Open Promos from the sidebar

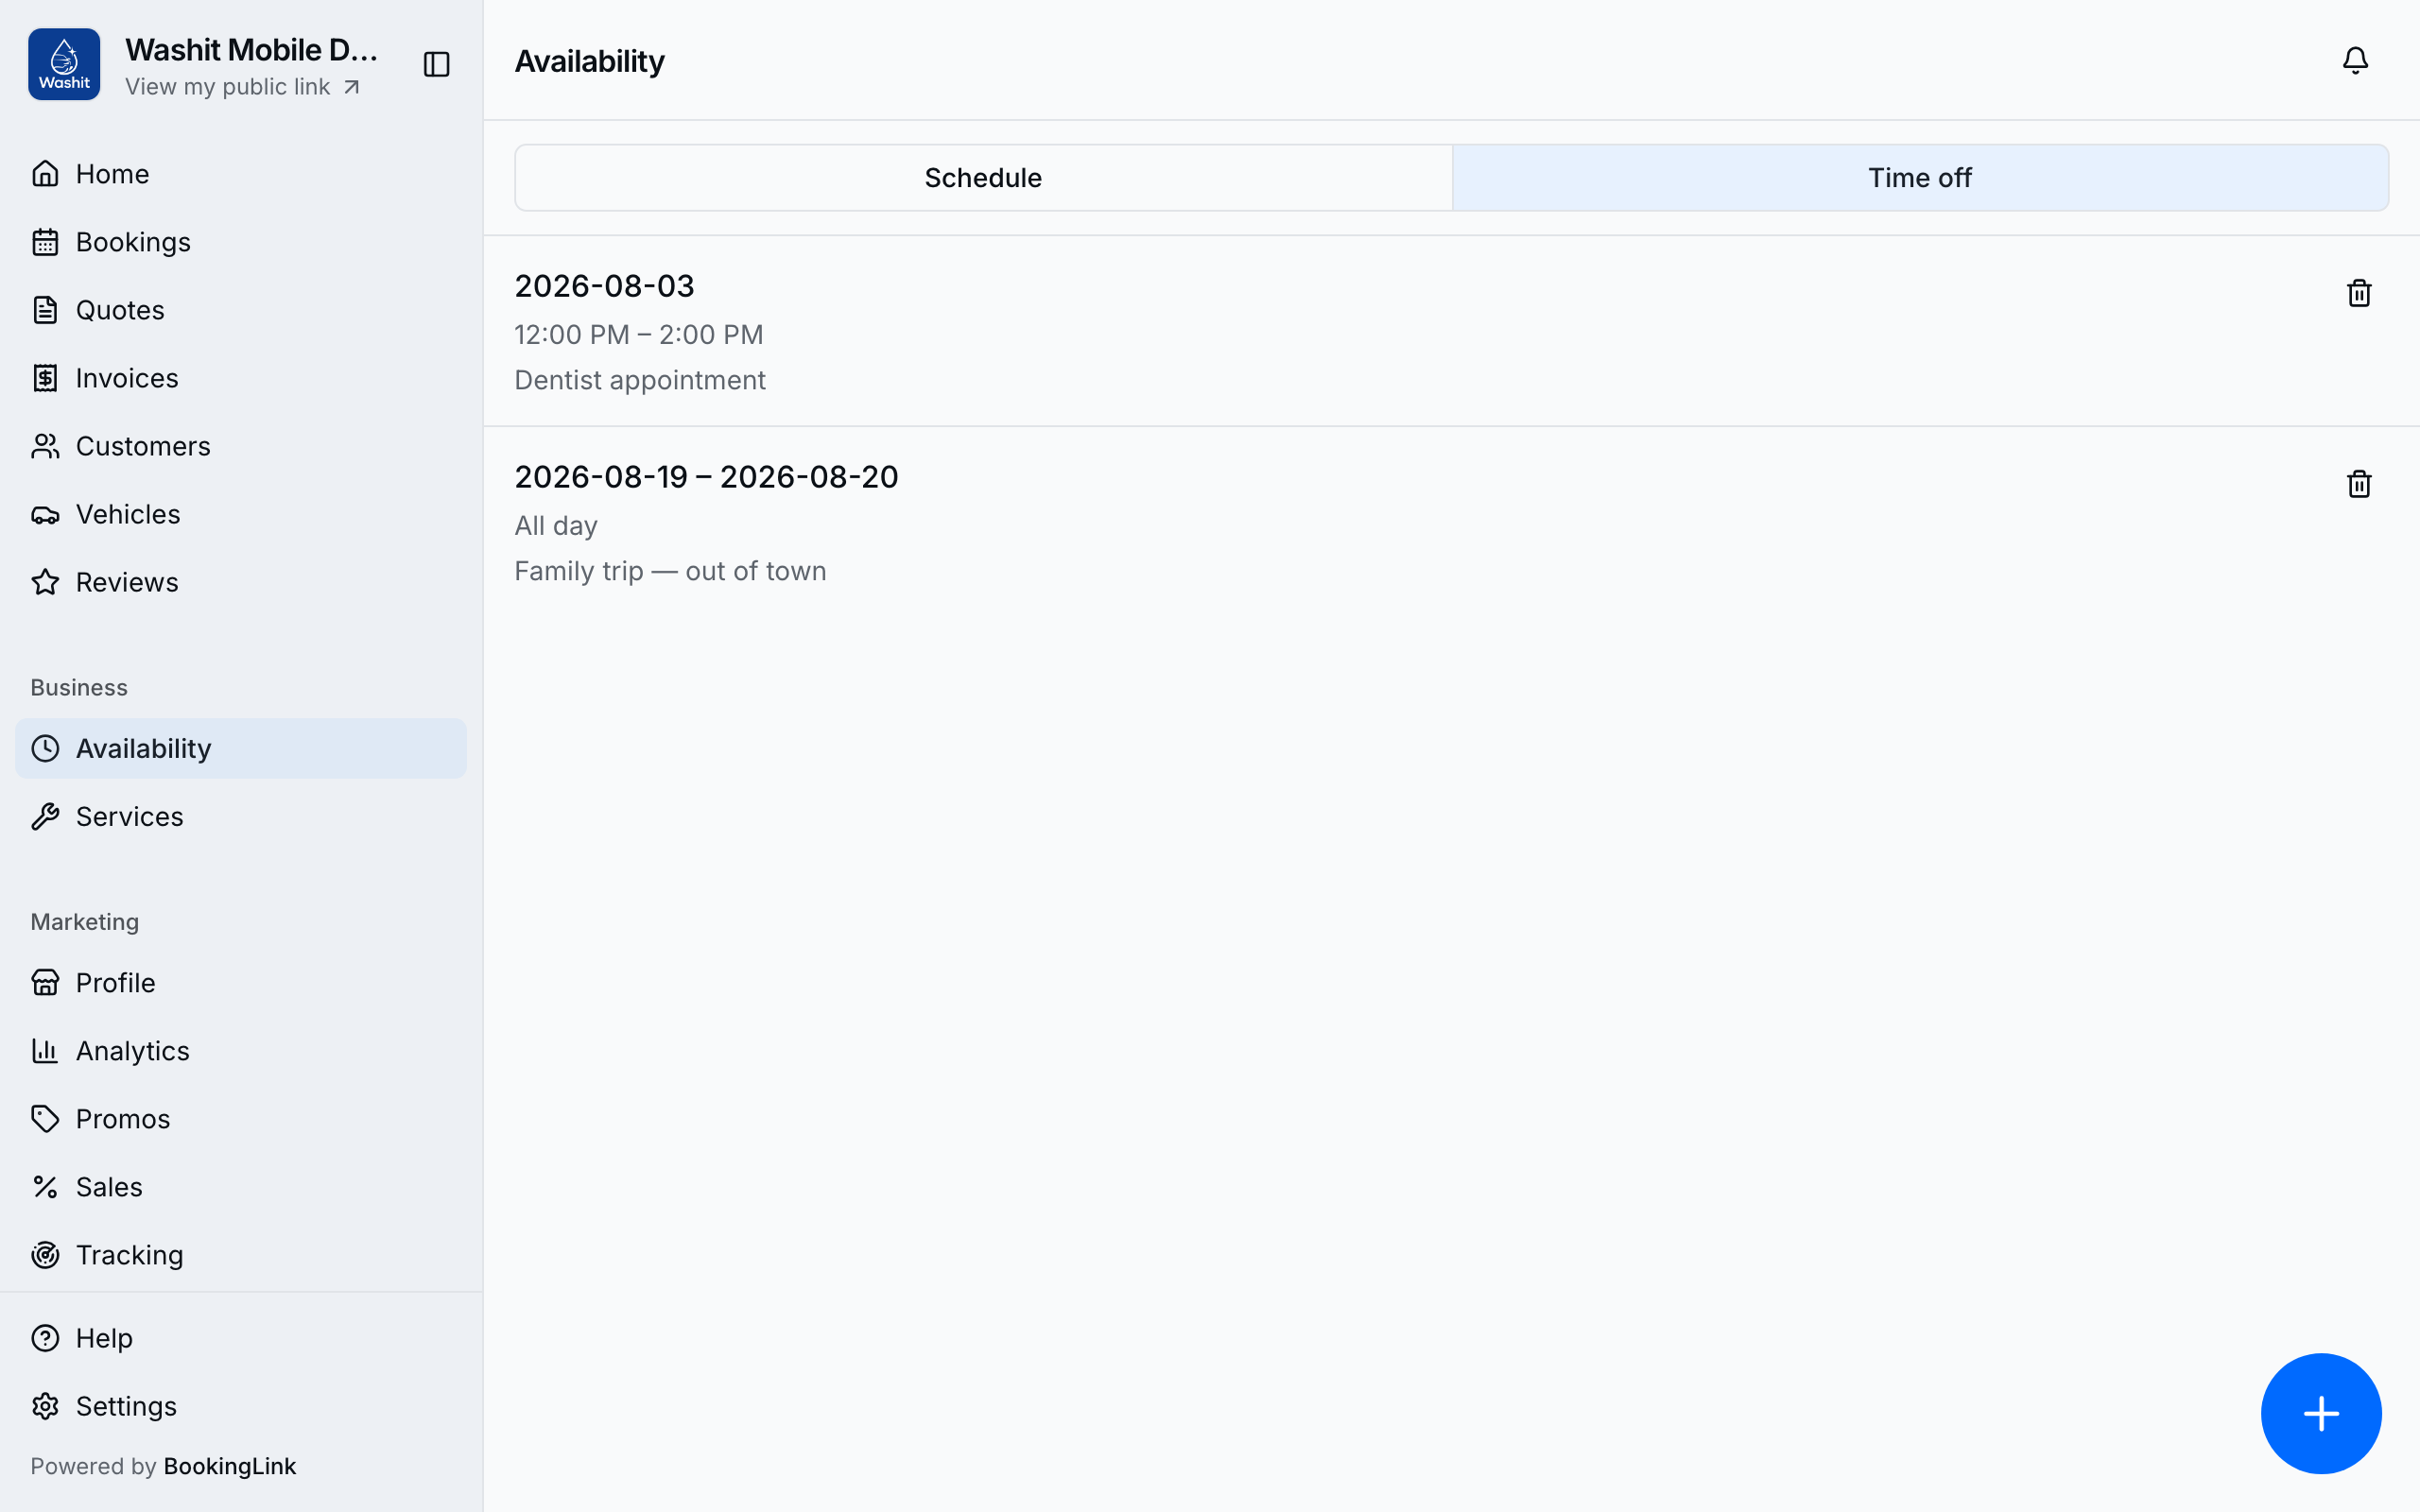pyautogui.click(x=241, y=1119)
